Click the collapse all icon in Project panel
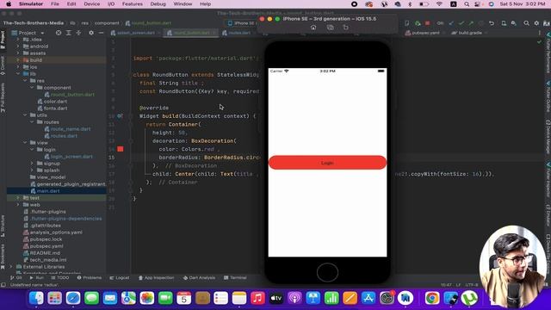This screenshot has height=310, width=551. click(x=78, y=33)
